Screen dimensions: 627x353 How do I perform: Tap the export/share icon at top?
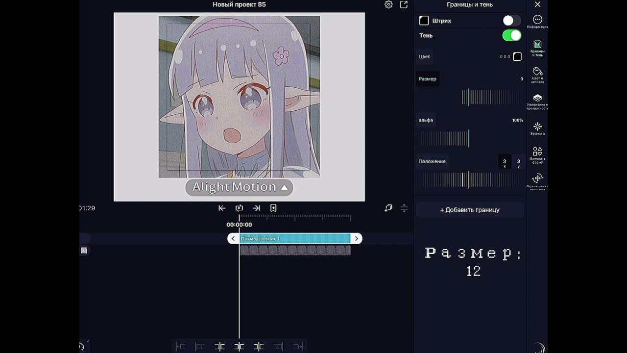(x=404, y=4)
